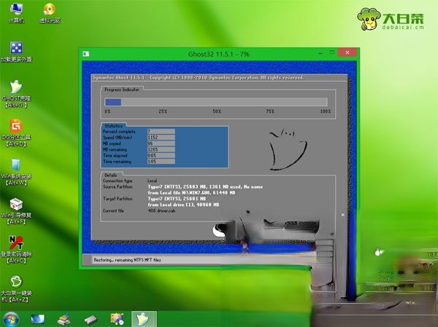This screenshot has height=327, width=438.
Task: Open the 加载更多外置 desktop icon
Action: (x=16, y=52)
